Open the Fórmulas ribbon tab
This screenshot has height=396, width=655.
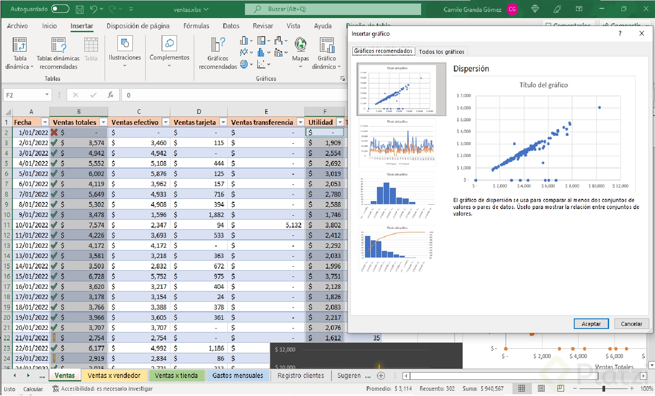tap(196, 26)
